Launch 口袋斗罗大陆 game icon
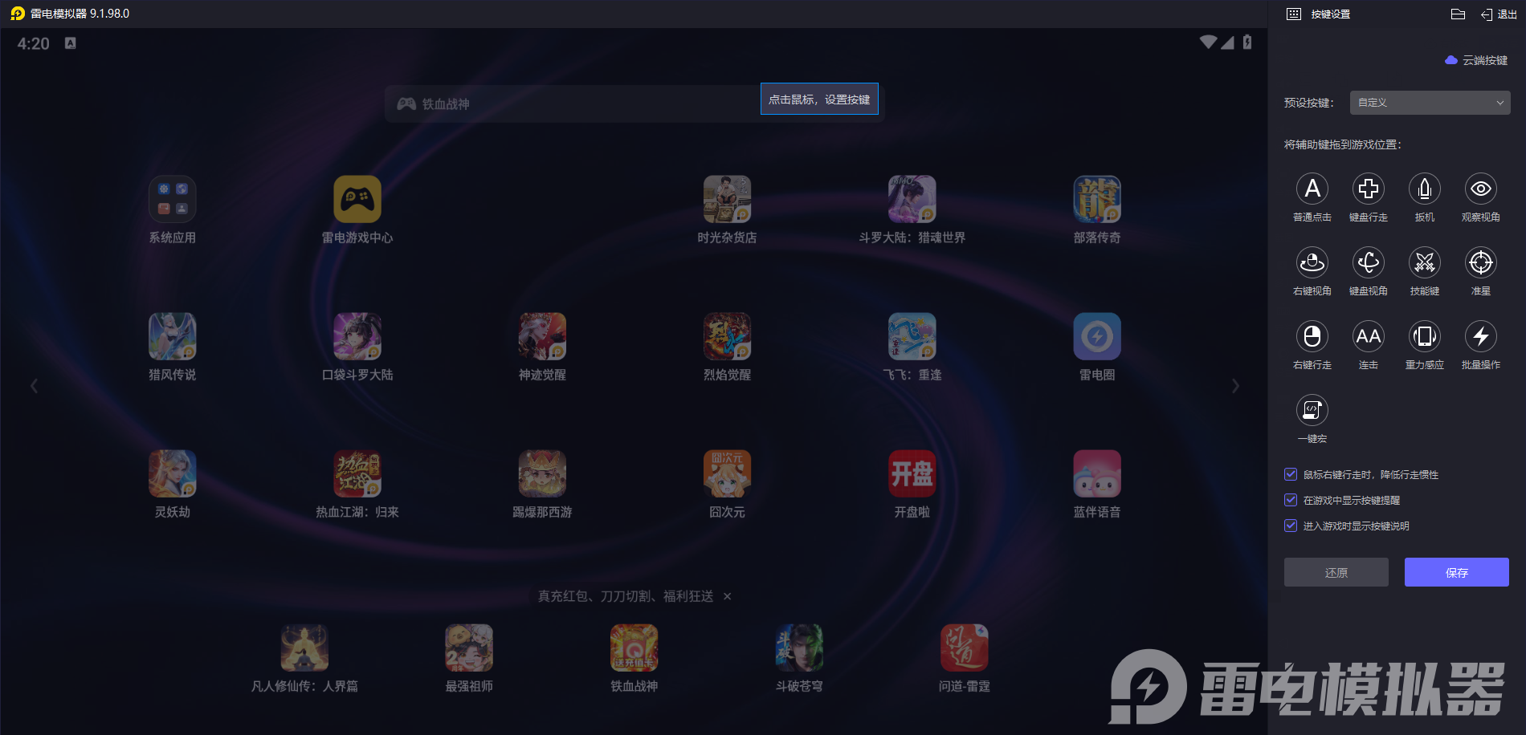The image size is (1526, 735). [x=357, y=336]
